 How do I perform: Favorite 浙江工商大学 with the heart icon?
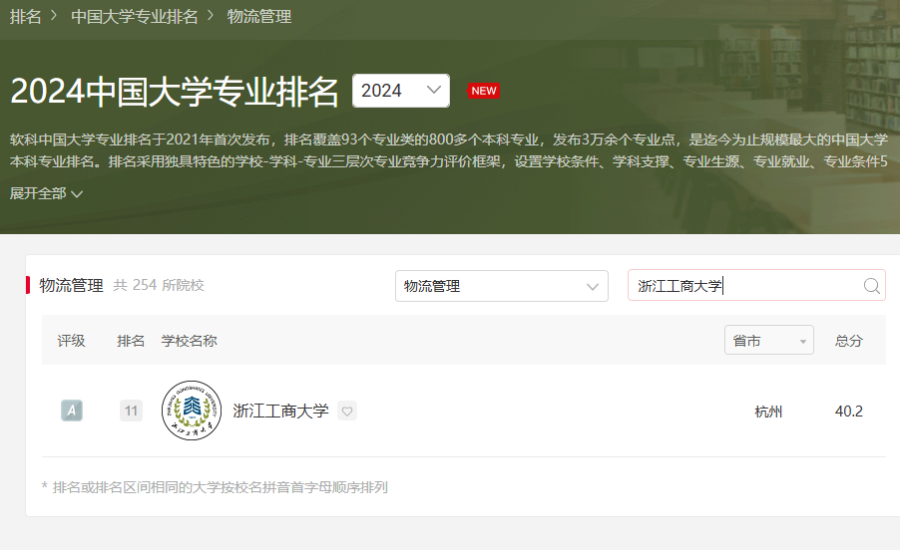(346, 411)
